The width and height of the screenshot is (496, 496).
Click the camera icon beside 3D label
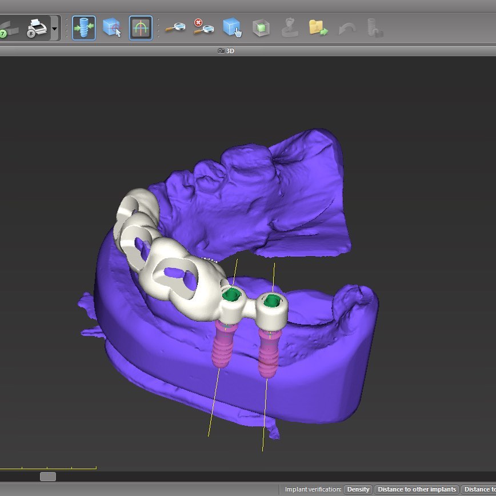pyautogui.click(x=221, y=51)
